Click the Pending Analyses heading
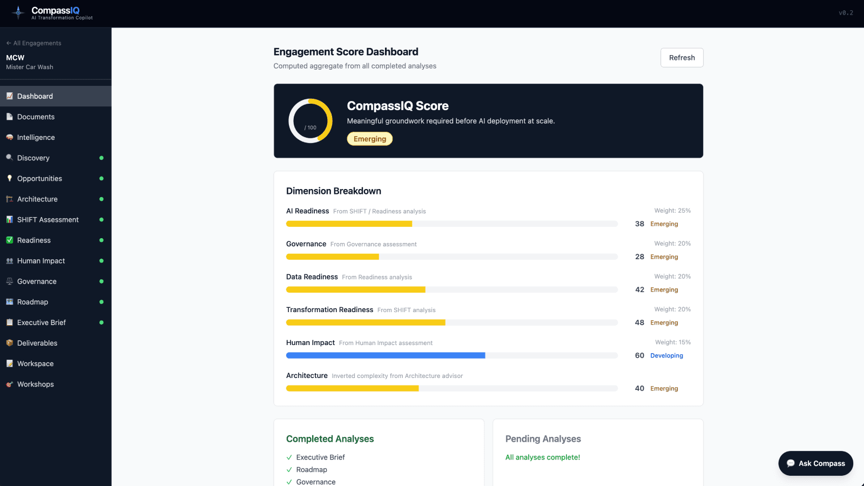 pyautogui.click(x=543, y=439)
